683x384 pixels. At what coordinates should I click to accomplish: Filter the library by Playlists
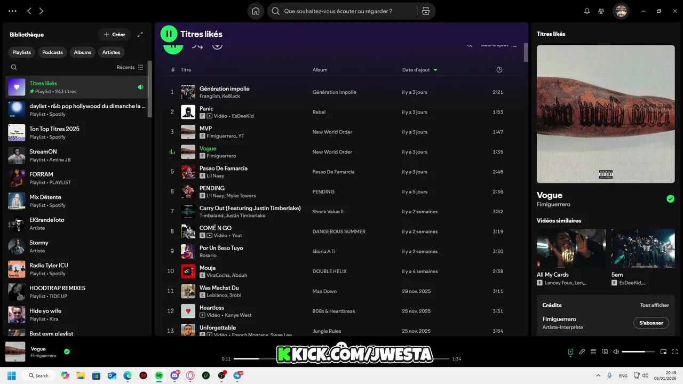(x=22, y=52)
